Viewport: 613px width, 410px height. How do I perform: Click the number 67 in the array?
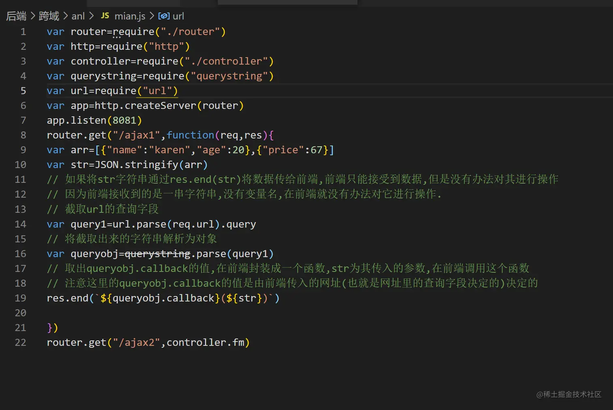317,150
